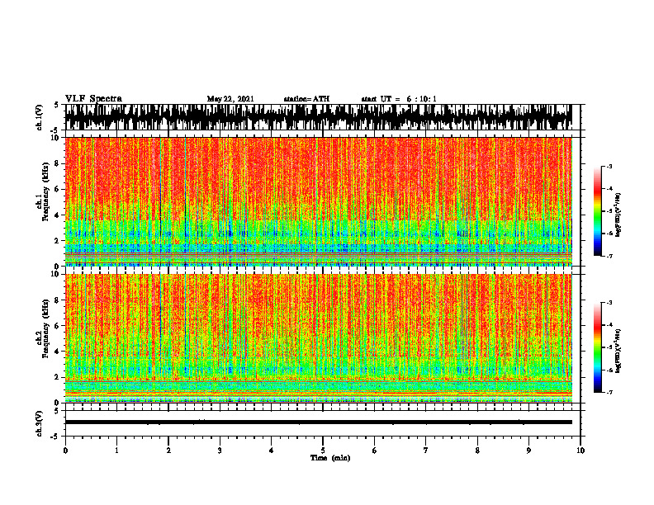
Task: Click the "-3" label on ch.1 color bar
Action: pos(609,166)
